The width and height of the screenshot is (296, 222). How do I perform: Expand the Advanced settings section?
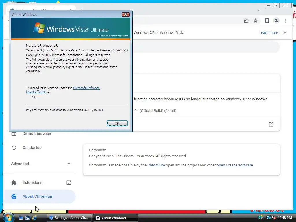point(40,164)
